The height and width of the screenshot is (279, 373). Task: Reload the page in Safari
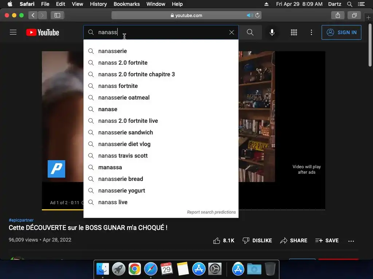point(258,15)
